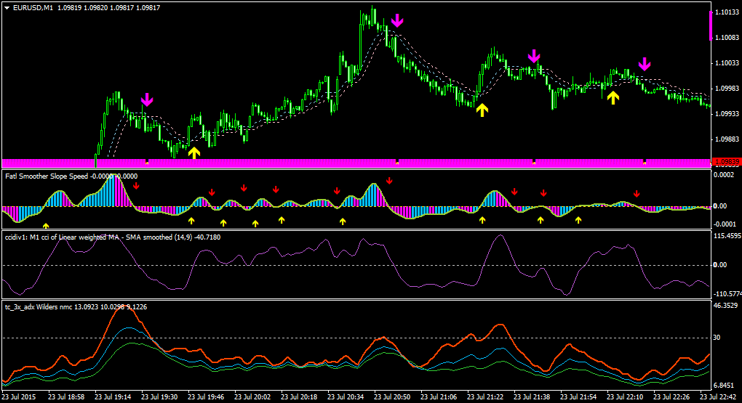Select the yellow buy arrow near 21:22 on price chart
The width and height of the screenshot is (742, 403).
point(482,110)
